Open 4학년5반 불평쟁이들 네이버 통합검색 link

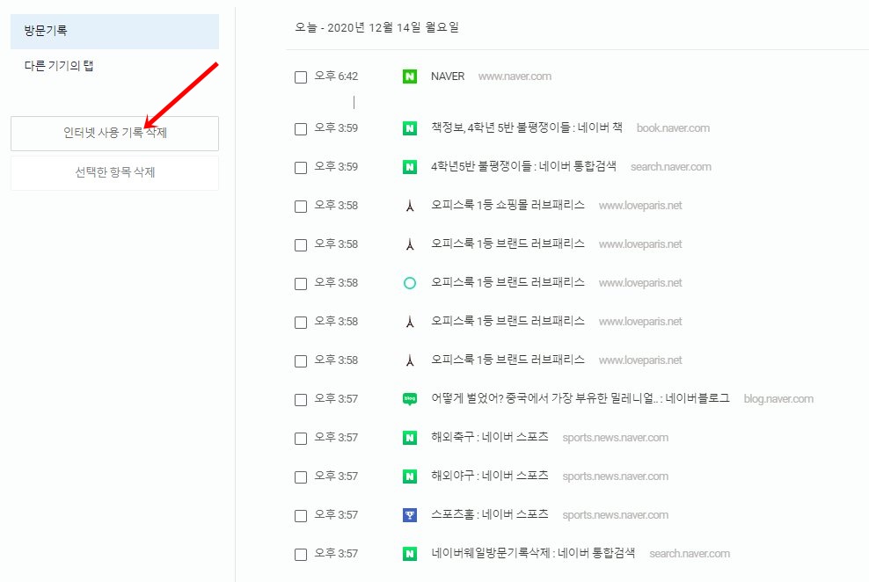tap(523, 166)
